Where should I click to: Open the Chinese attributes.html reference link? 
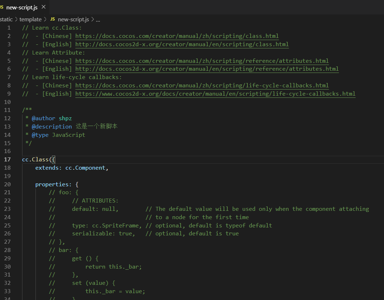[202, 61]
